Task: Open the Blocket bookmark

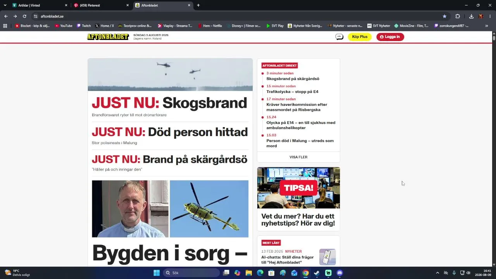Action: pyautogui.click(x=32, y=26)
